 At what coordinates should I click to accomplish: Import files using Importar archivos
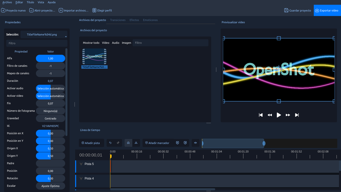click(x=74, y=10)
